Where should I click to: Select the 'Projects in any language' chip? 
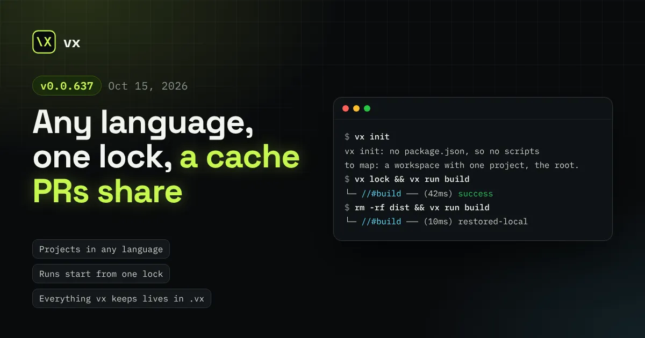[x=101, y=249]
